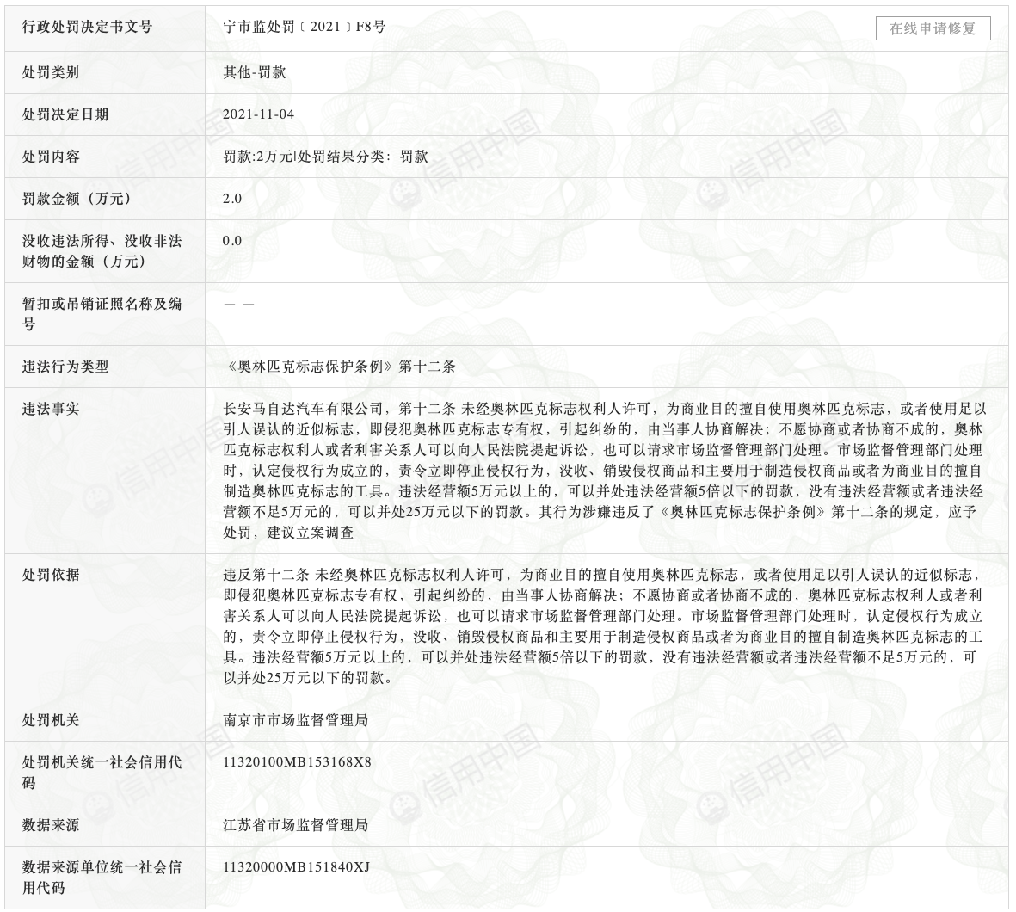Click 《奥林匹克标志保护条例》第十二条 value
This screenshot has width=1016, height=912.
pyautogui.click(x=340, y=367)
